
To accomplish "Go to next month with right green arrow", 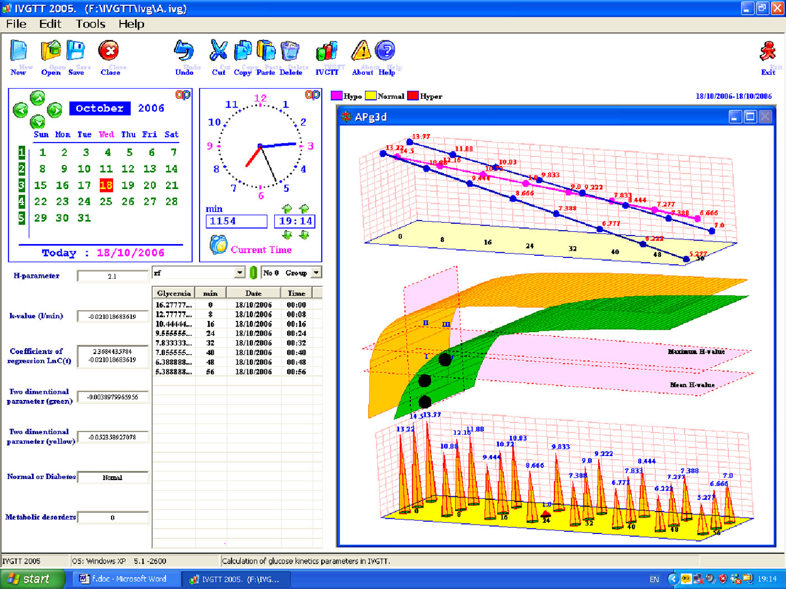I will coord(55,110).
